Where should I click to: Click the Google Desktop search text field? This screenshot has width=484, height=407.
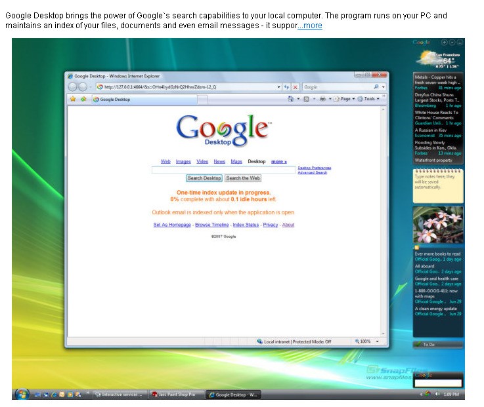223,170
